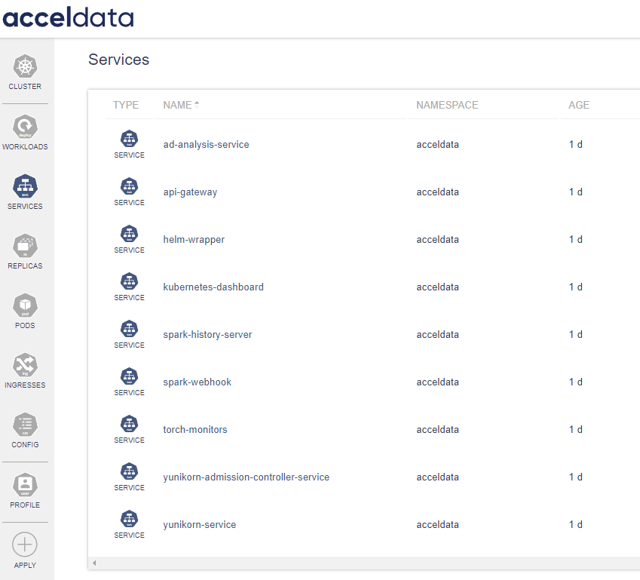The width and height of the screenshot is (640, 580).
Task: Click service icon for yunikorn-admission-controller-service
Action: 129,471
